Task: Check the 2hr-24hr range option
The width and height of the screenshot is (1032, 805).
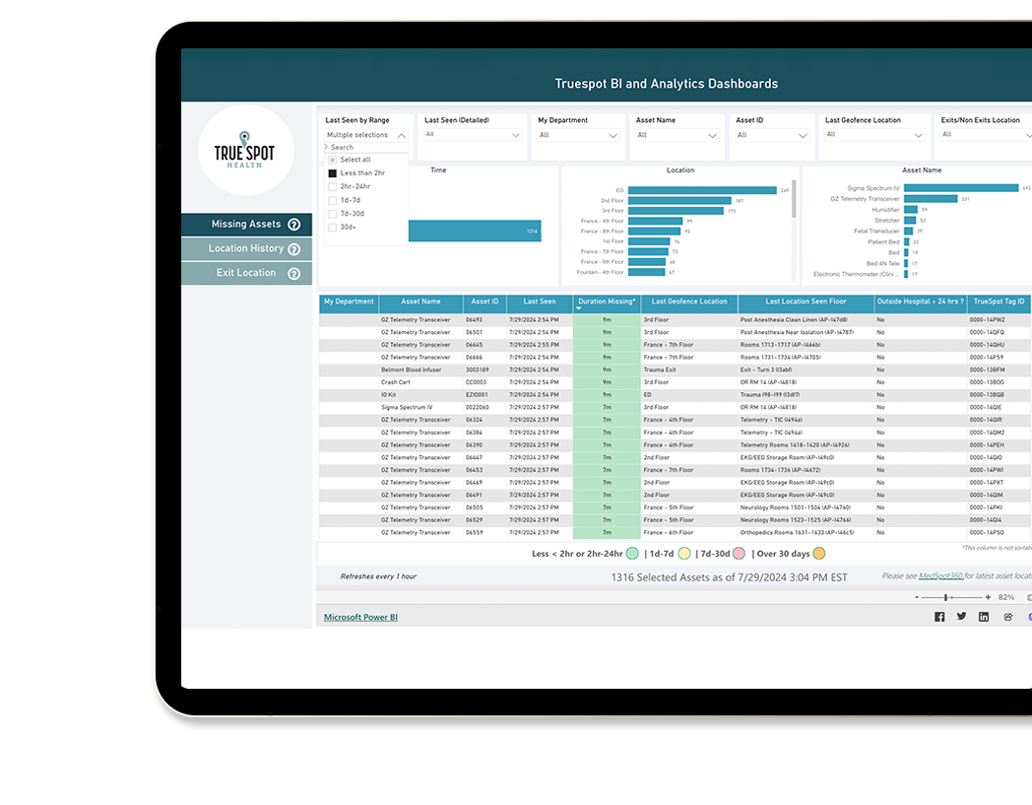Action: point(333,186)
